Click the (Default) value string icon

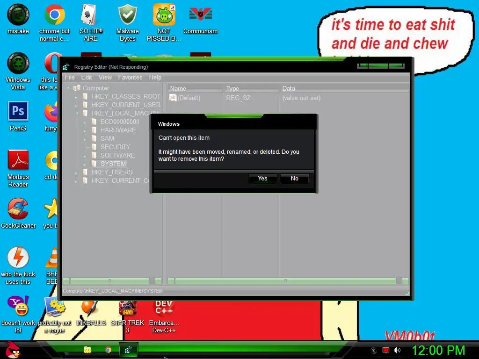173,98
